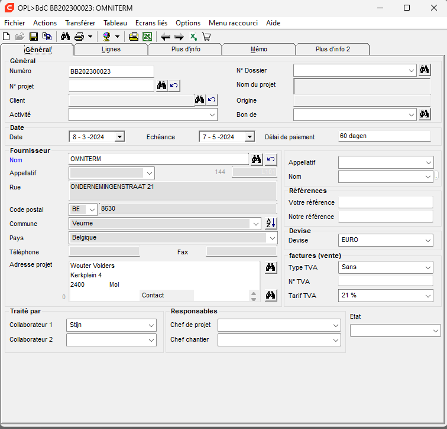This screenshot has width=447, height=429.
Task: Expand the N° Dossier dropdown
Action: pos(411,71)
